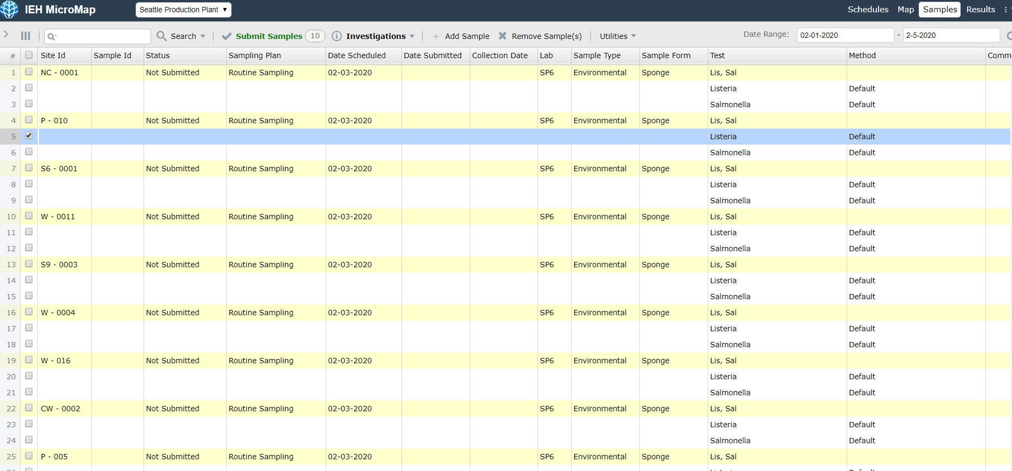Check the box for row W - 0011
Image resolution: width=1012 pixels, height=471 pixels.
pos(29,215)
